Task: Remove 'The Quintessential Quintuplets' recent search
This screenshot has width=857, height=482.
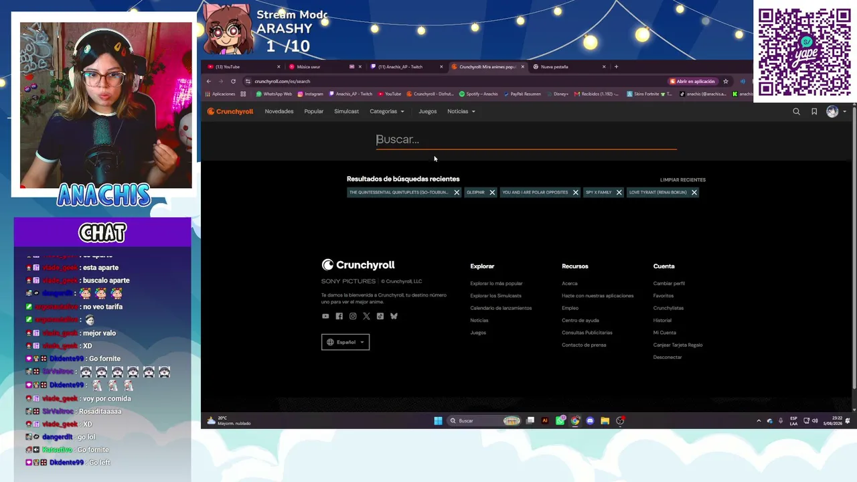Action: 457,192
